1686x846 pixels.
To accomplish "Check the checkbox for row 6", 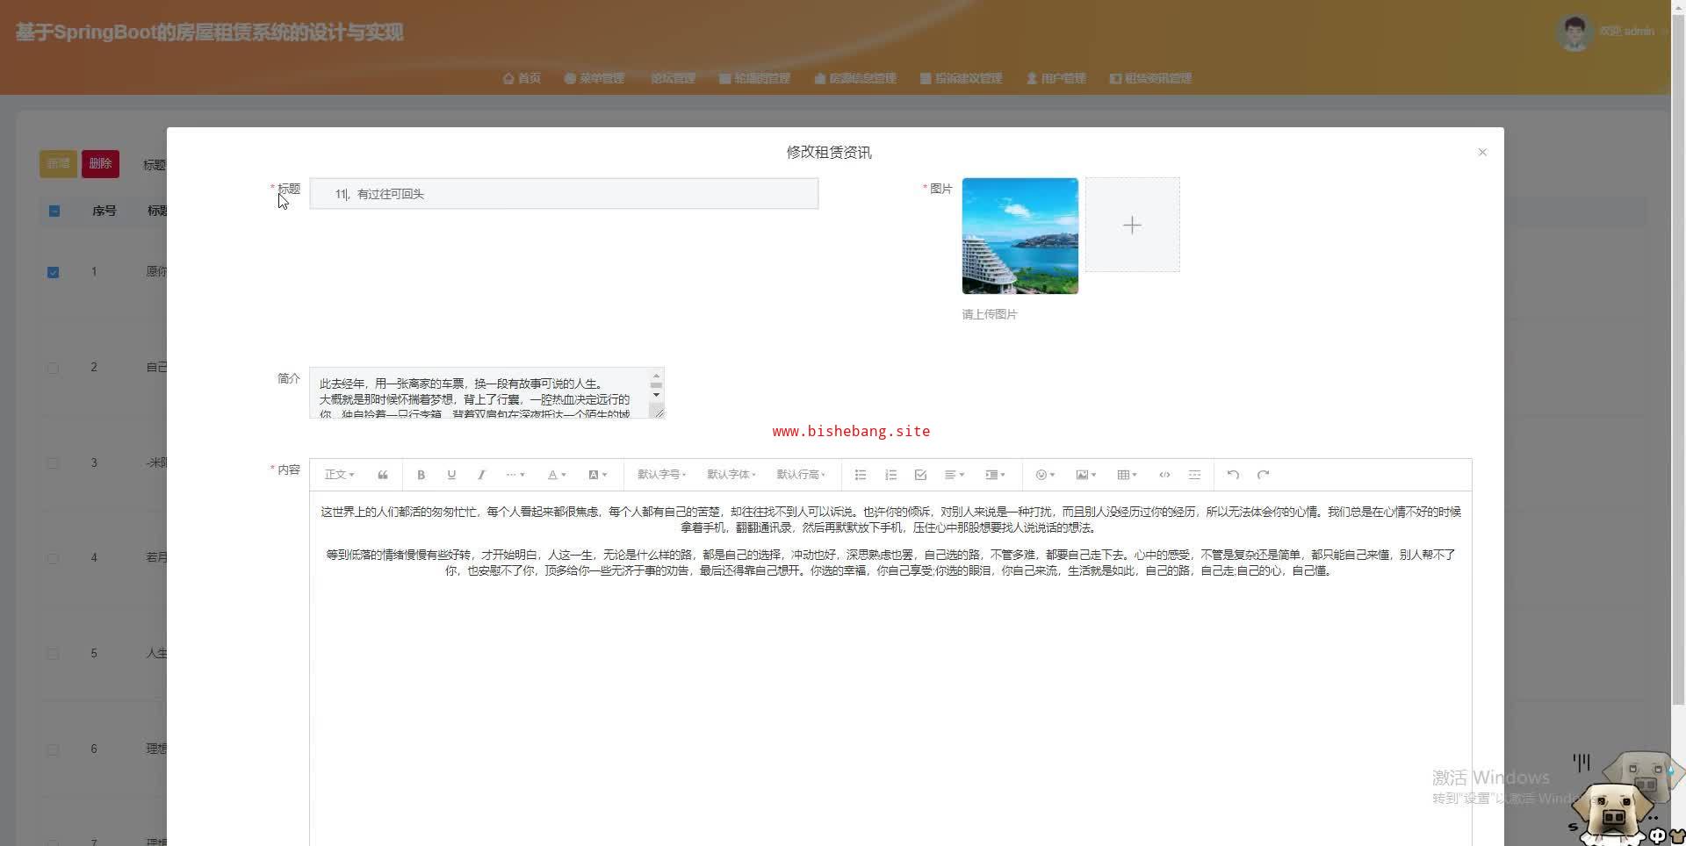I will pyautogui.click(x=53, y=749).
